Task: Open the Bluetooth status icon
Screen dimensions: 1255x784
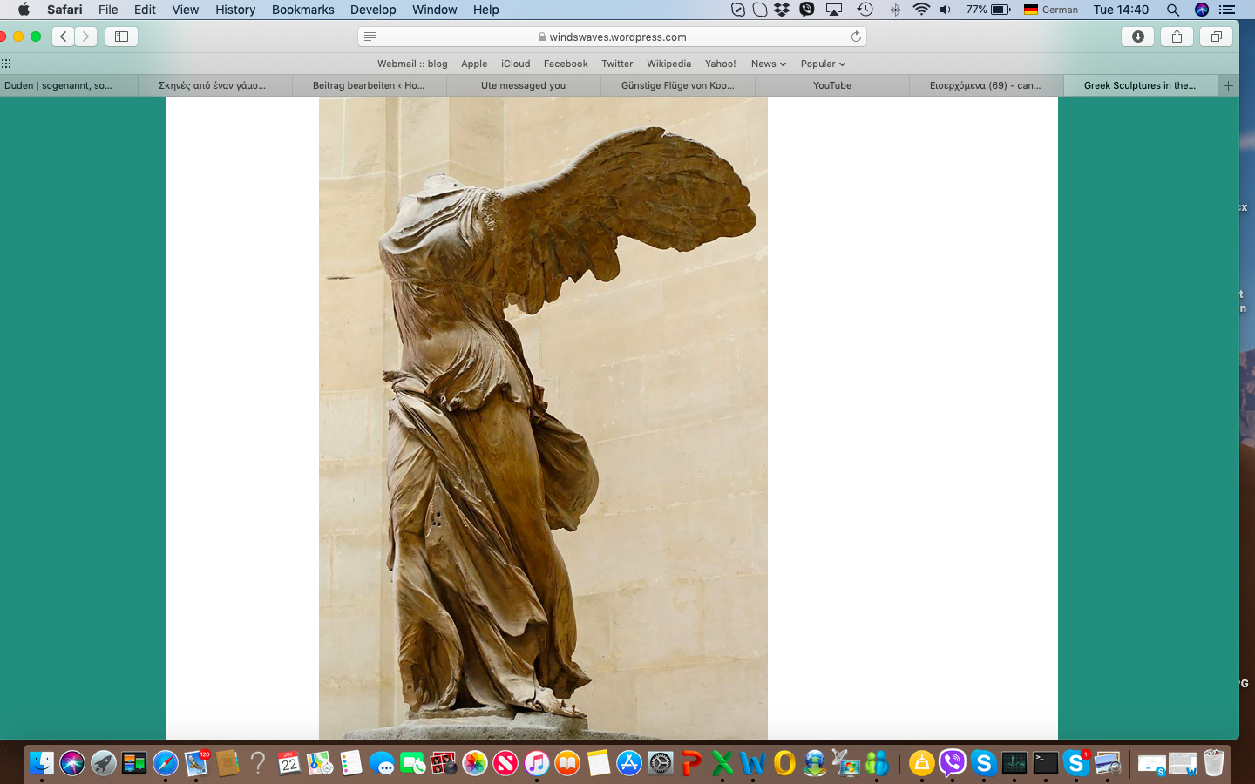Action: point(895,10)
